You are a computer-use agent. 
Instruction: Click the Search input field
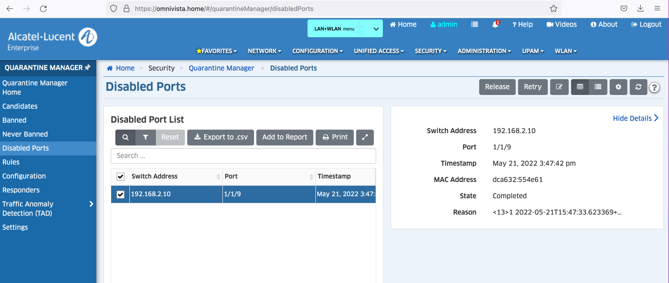(243, 156)
